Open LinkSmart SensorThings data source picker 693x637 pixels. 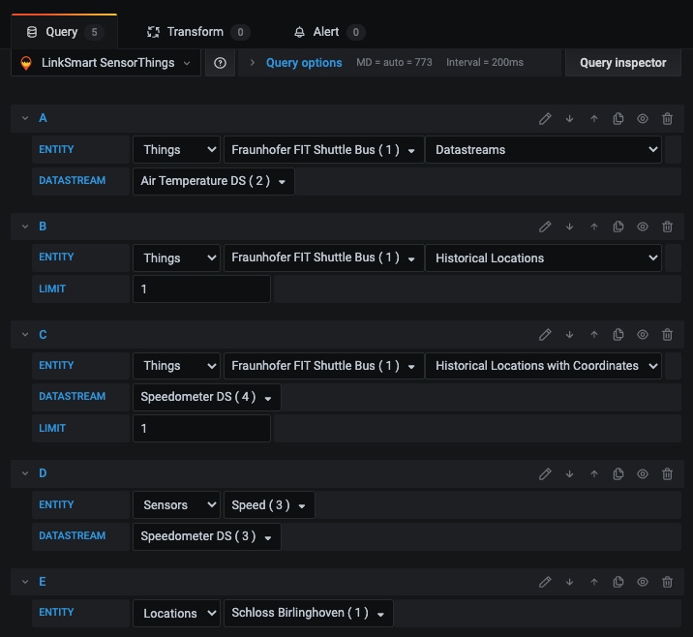(x=105, y=63)
